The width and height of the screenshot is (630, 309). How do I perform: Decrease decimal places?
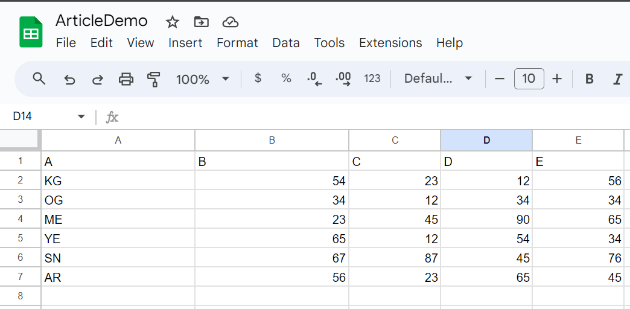click(x=314, y=78)
